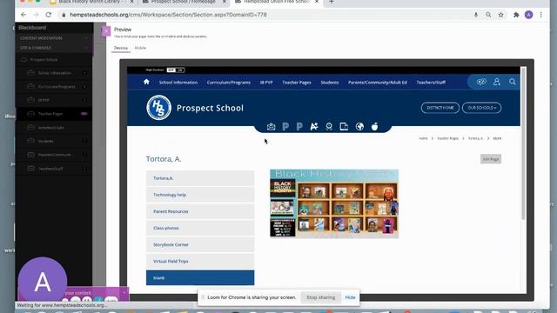This screenshot has height=313, width=557.
Task: Open the Chrome three-dot menu
Action: [541, 15]
